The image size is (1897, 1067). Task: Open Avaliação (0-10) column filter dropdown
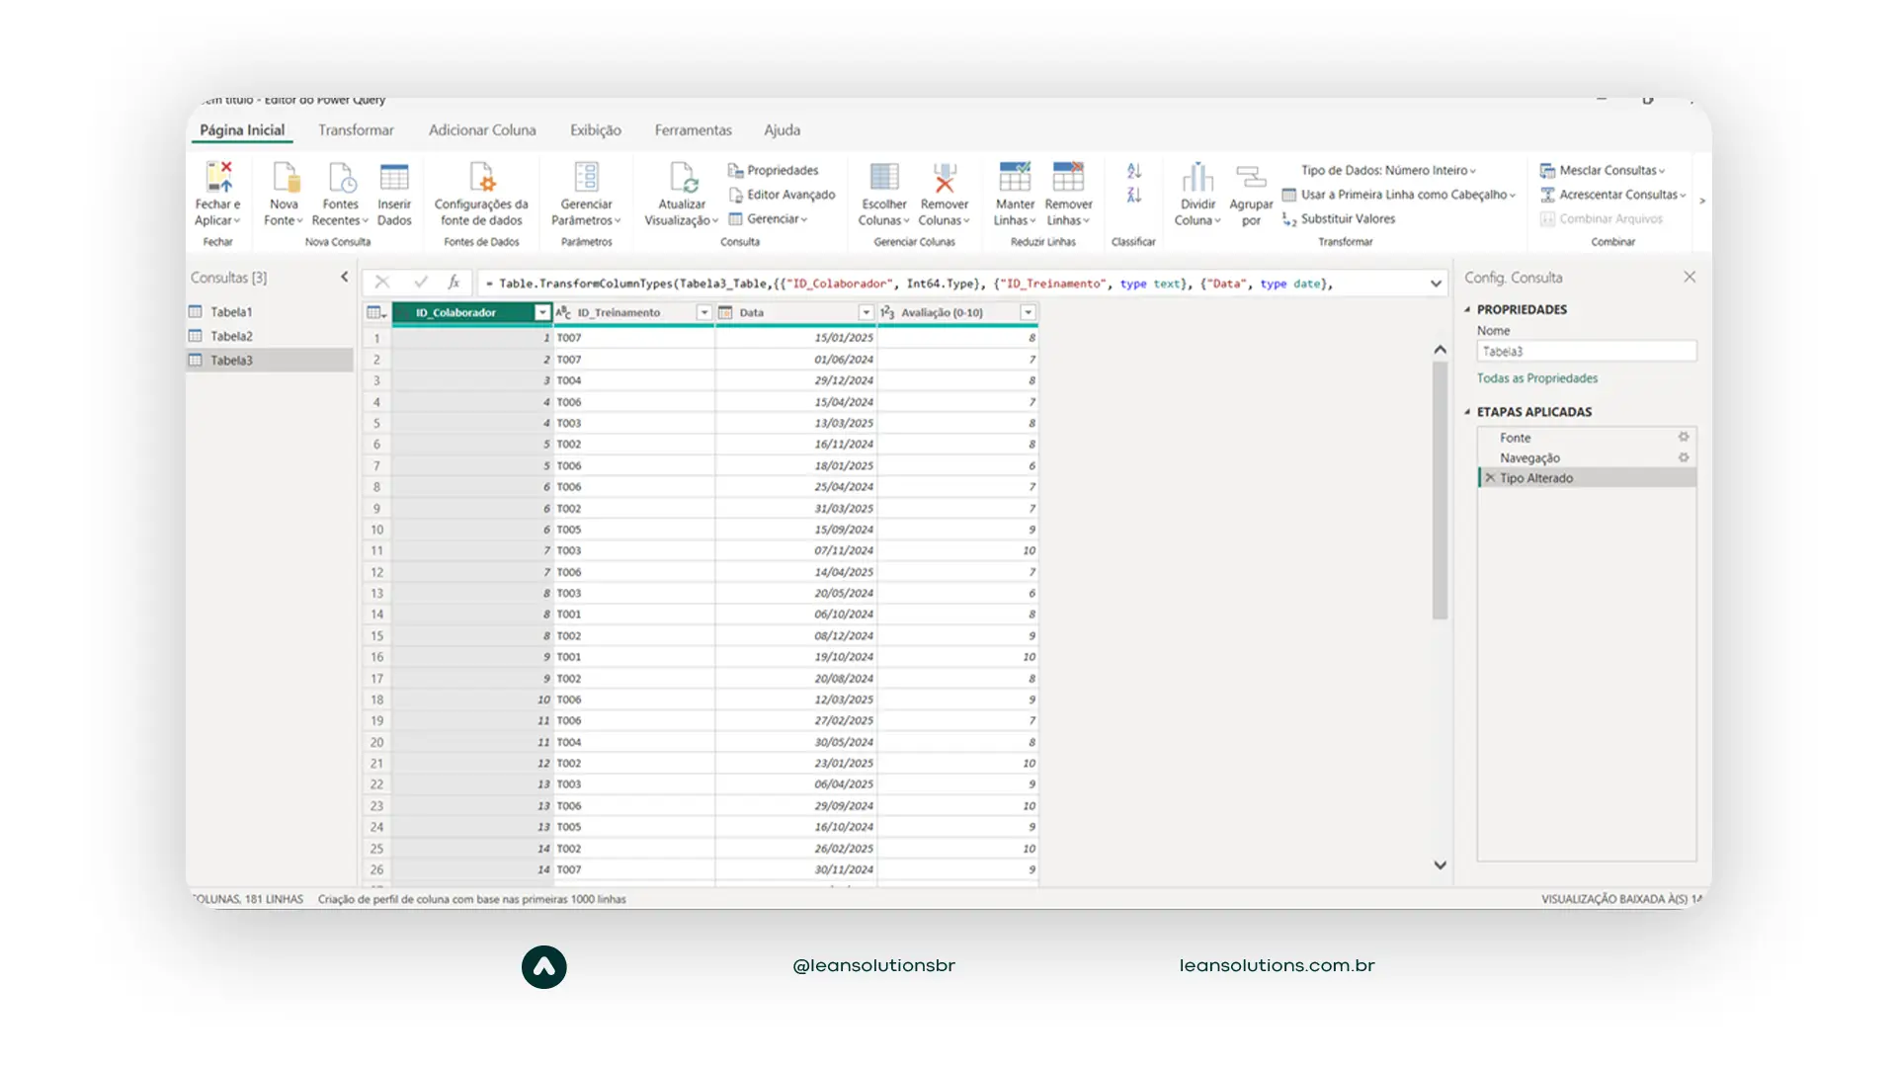tap(1028, 312)
